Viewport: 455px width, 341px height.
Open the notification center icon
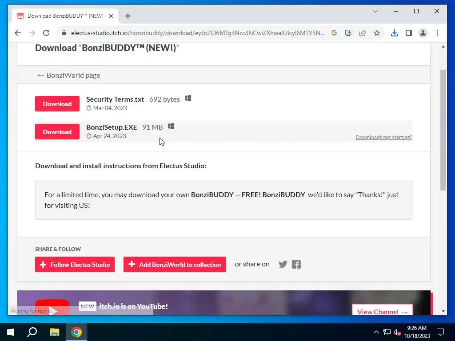(440, 332)
